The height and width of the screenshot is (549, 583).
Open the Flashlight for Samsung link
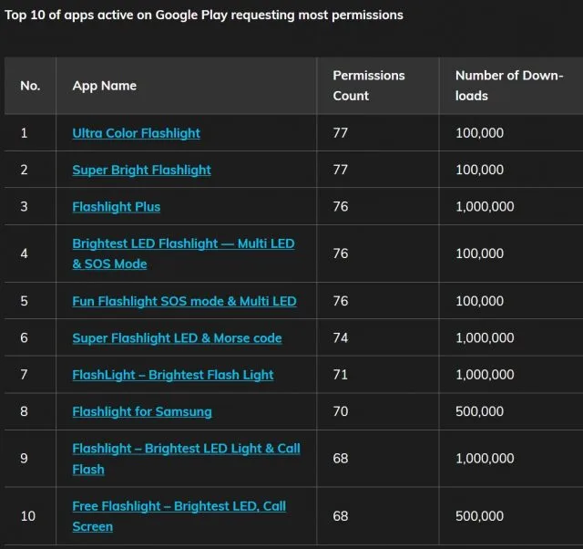click(142, 411)
